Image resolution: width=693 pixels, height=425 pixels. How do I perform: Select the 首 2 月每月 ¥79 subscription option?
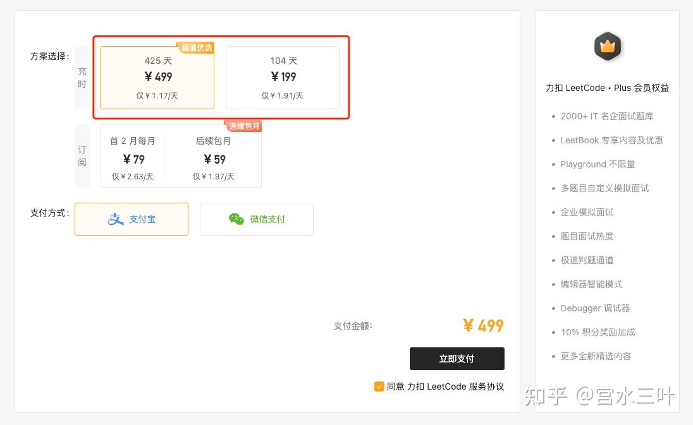133,158
